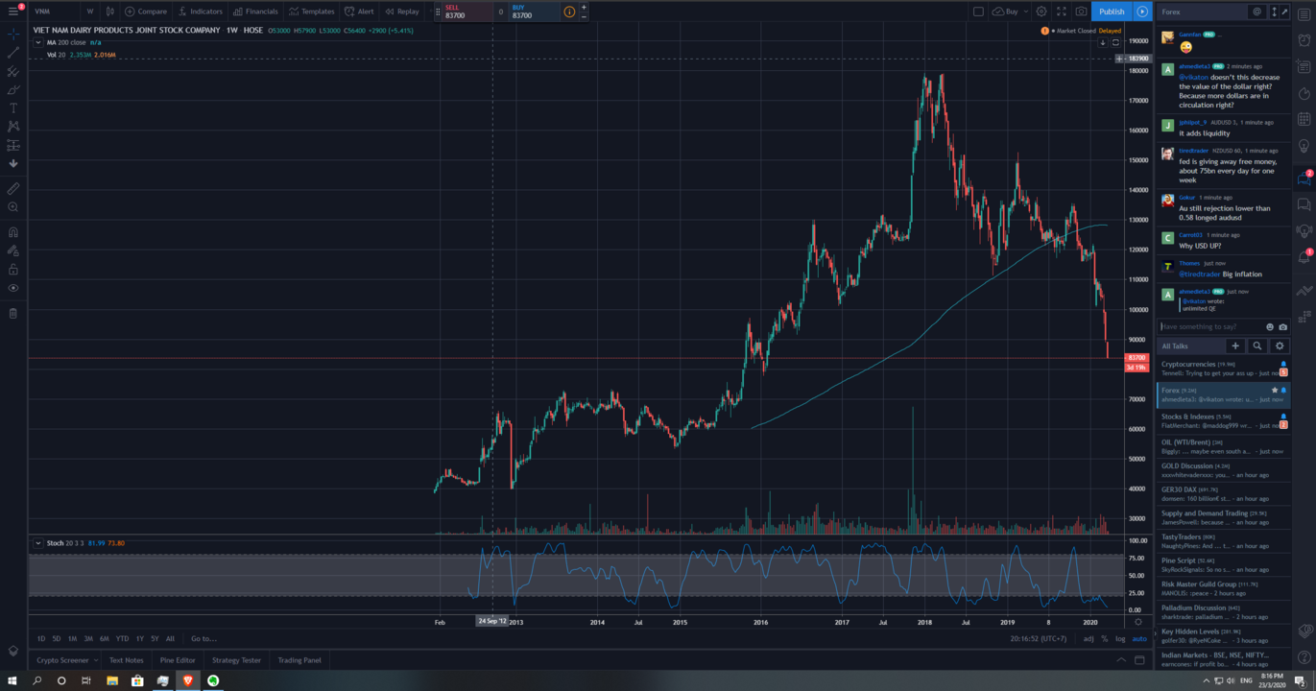
Task: Select the long position prediction tool
Action: 13,146
